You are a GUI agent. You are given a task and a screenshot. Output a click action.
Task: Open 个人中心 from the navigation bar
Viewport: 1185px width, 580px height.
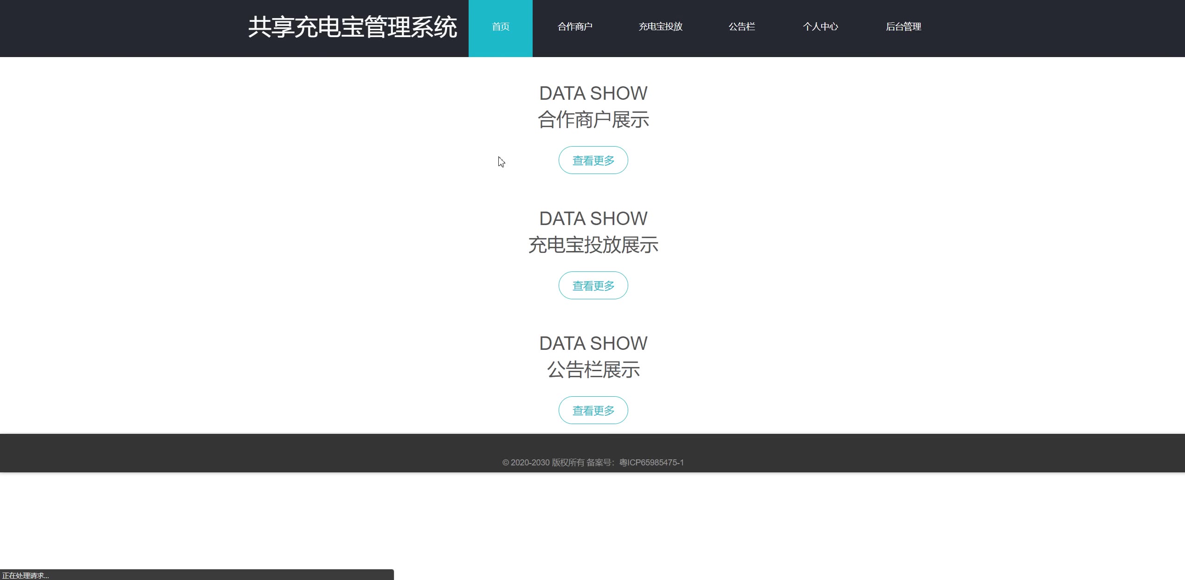pyautogui.click(x=820, y=27)
